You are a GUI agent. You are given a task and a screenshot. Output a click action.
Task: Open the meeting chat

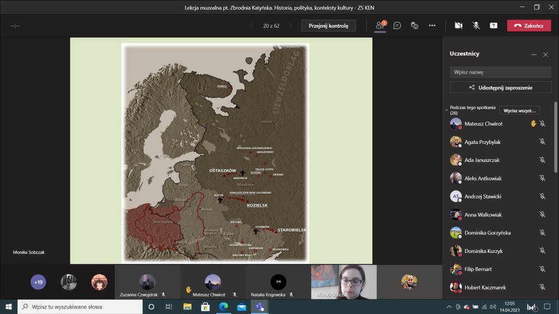coord(397,25)
